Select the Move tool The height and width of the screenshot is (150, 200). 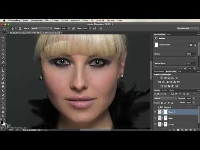[x=3, y=37]
